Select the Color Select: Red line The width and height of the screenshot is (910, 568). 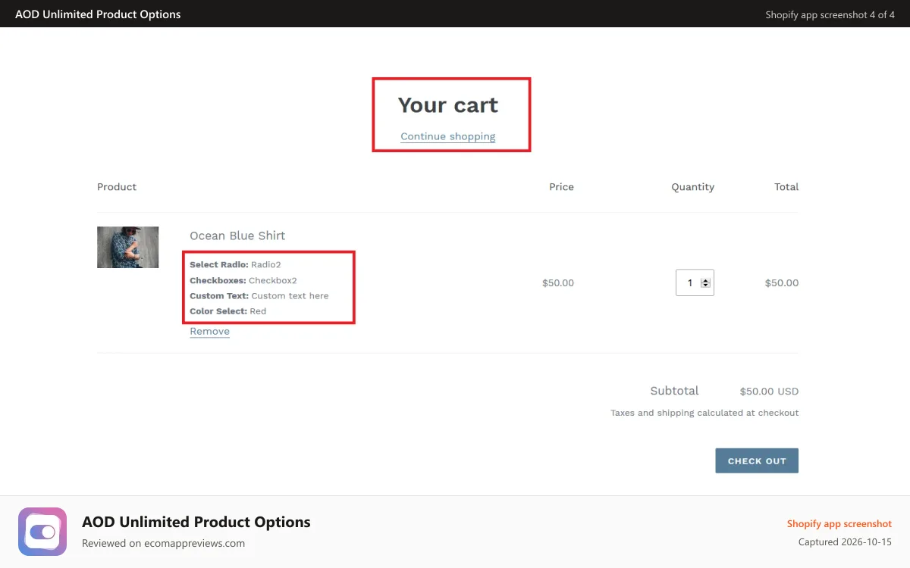[227, 311]
